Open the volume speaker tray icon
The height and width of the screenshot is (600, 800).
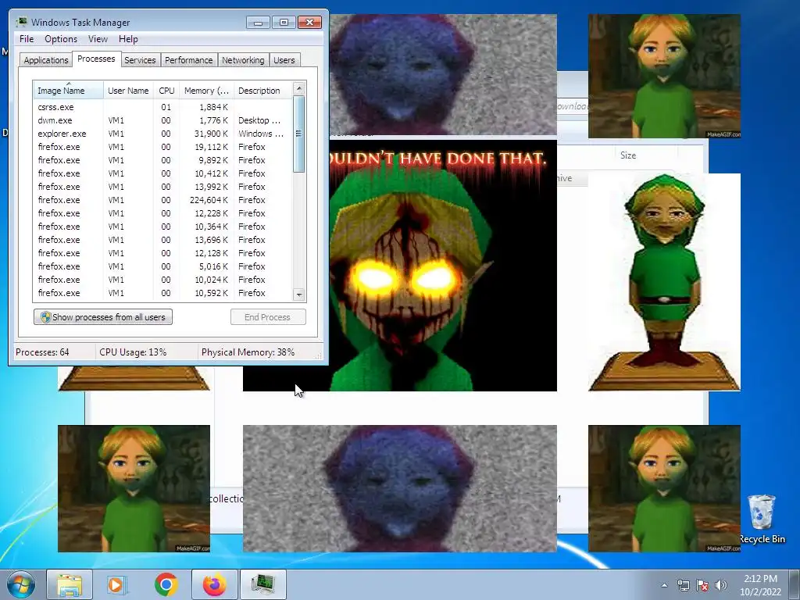tap(721, 585)
